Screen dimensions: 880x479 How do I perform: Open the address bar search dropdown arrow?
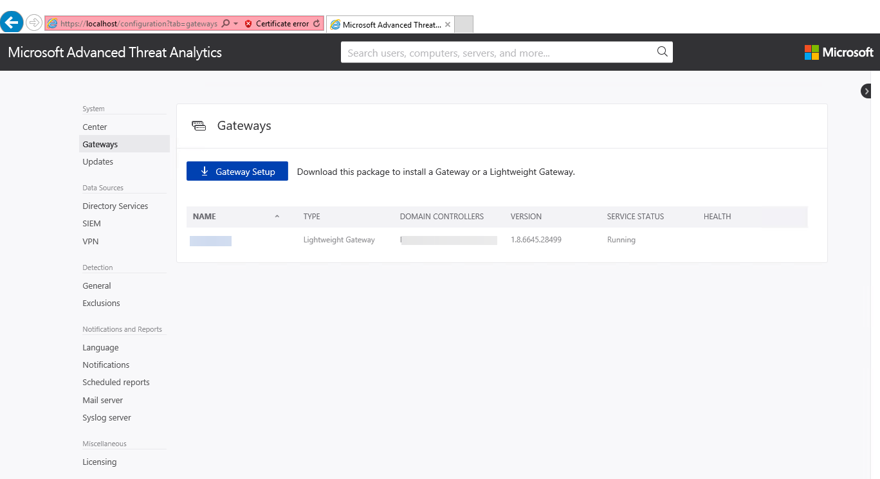click(x=235, y=24)
